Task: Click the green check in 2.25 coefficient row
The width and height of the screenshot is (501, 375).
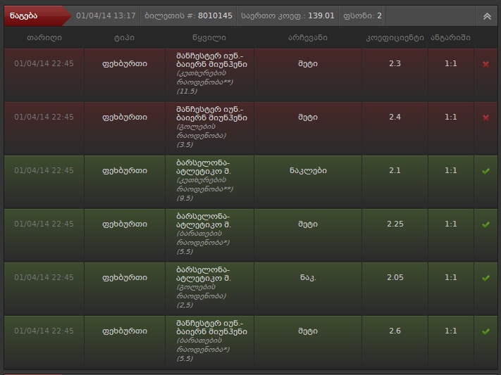Action: (x=485, y=224)
